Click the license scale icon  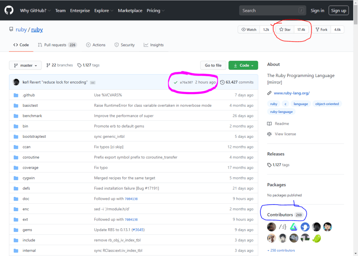(269, 134)
